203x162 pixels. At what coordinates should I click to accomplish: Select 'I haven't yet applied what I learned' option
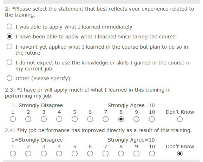(9, 46)
